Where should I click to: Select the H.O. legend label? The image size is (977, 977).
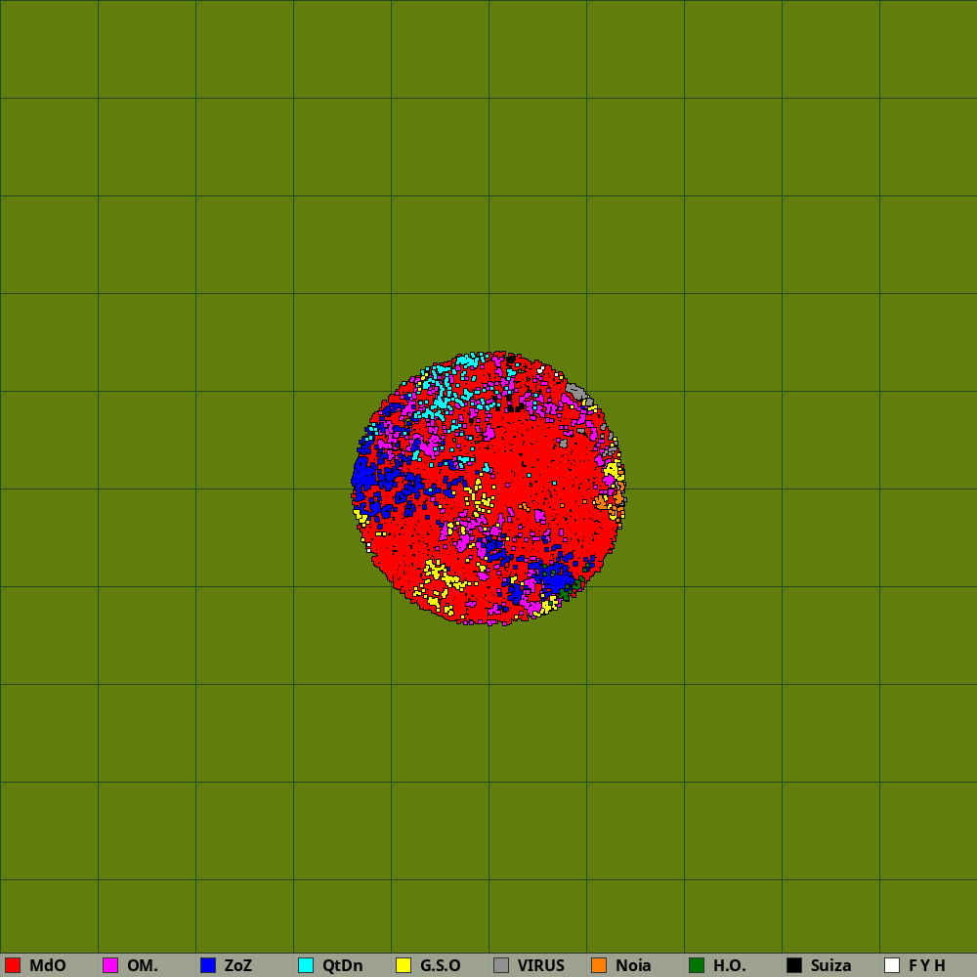[x=729, y=965]
